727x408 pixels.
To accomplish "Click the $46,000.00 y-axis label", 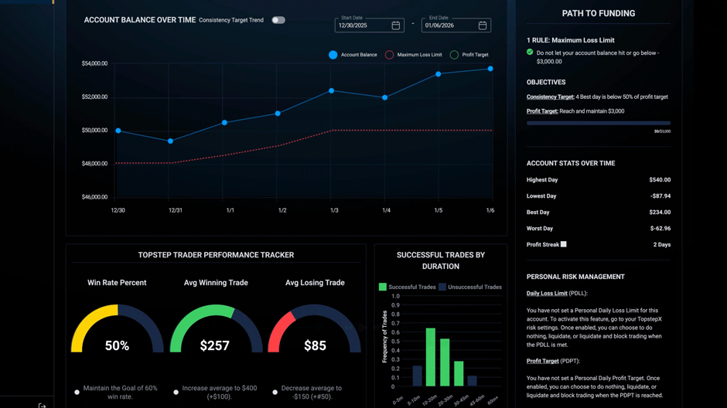I will pos(94,197).
